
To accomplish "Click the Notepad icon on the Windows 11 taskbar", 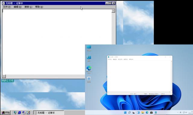I will 156,112.
